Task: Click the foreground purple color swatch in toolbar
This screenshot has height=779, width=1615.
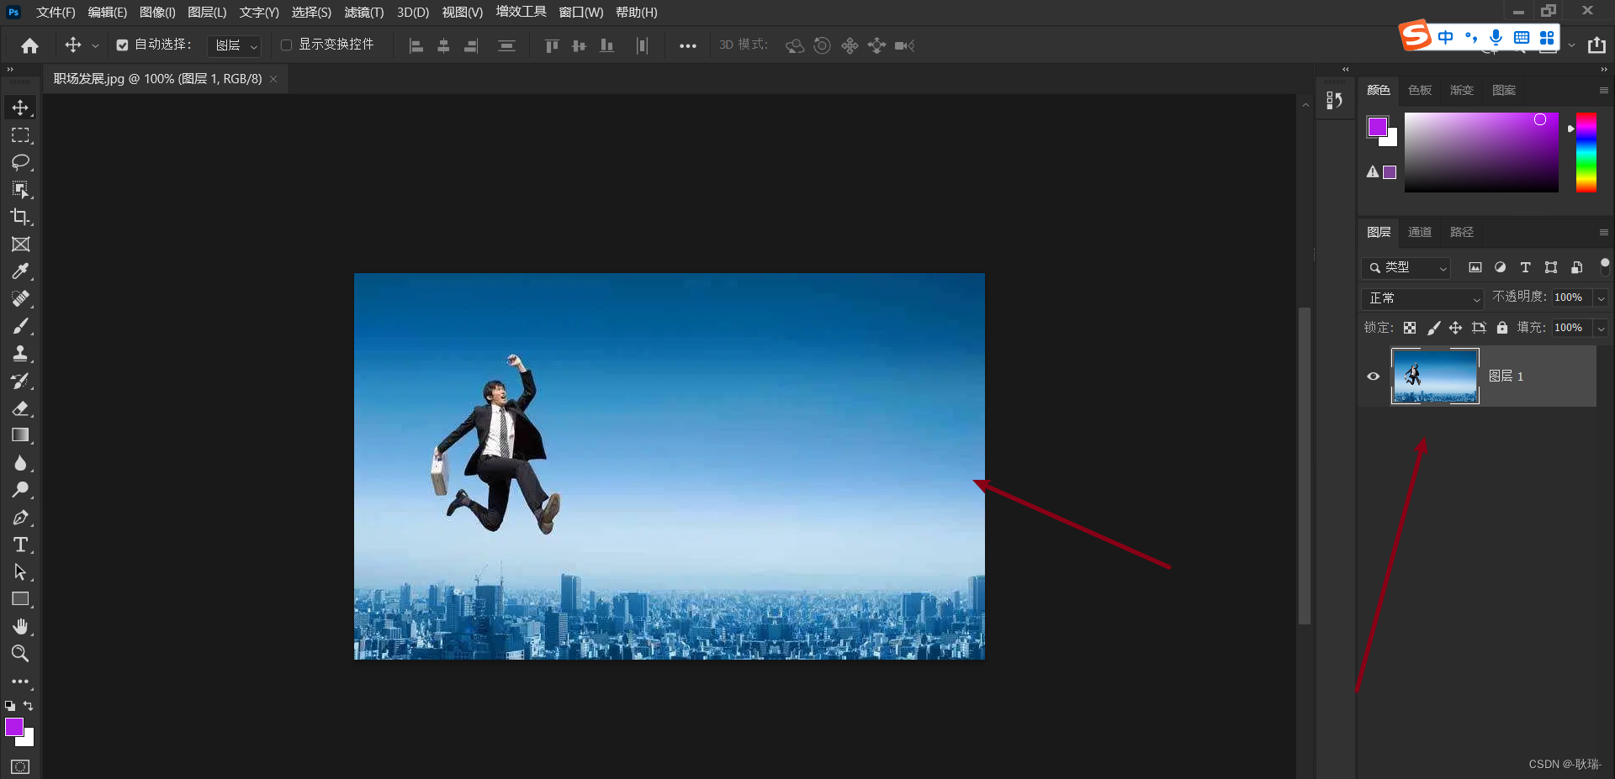Action: 13,727
